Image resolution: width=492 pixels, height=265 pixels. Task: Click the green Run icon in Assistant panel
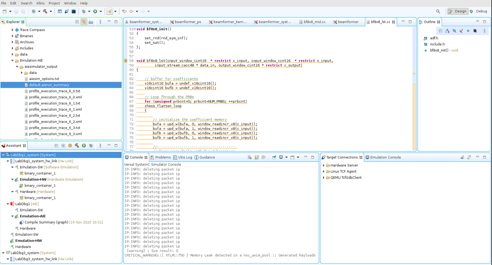tap(84, 146)
